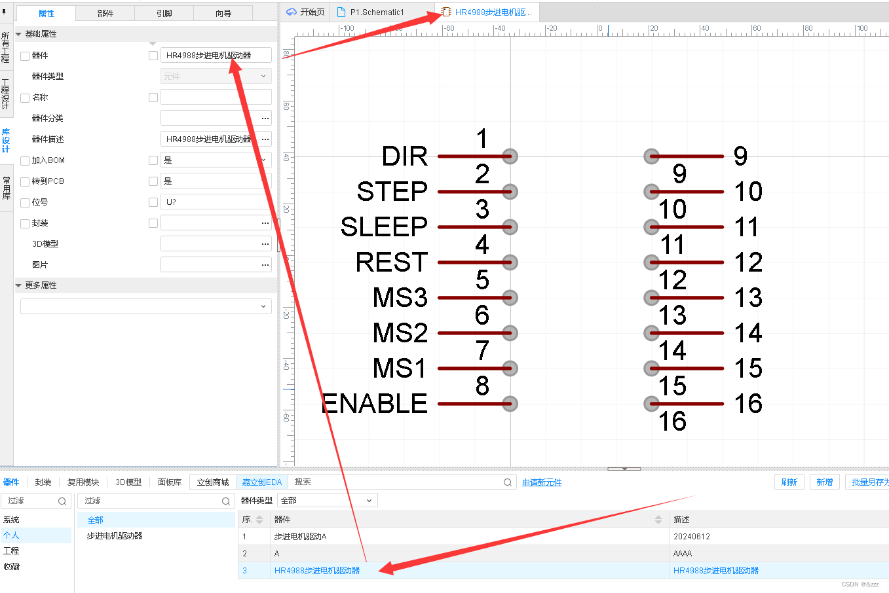889x593 pixels.
Task: Select the pin 9 endpoint circle
Action: click(651, 156)
